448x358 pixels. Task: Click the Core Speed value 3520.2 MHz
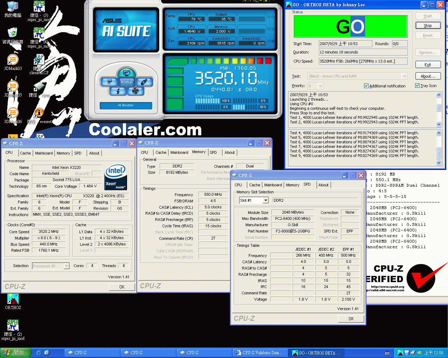coord(49,232)
